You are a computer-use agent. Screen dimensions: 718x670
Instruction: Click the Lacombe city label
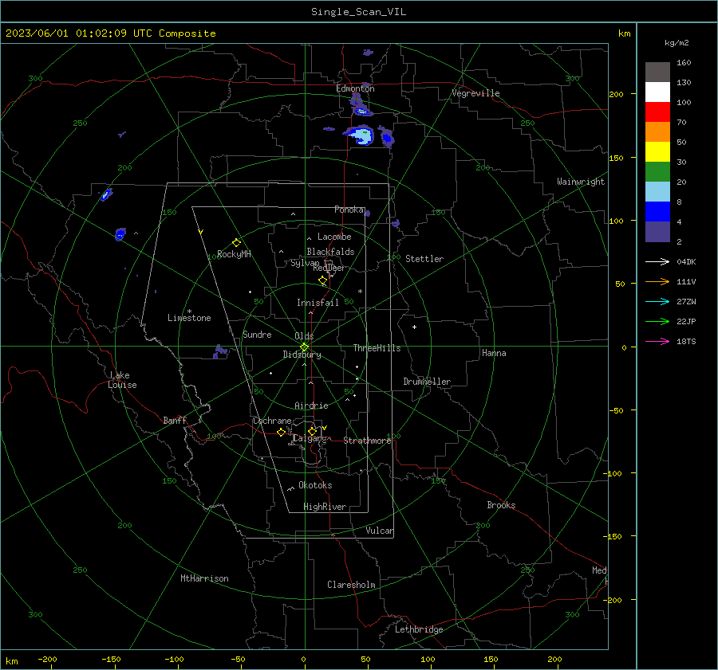(334, 237)
